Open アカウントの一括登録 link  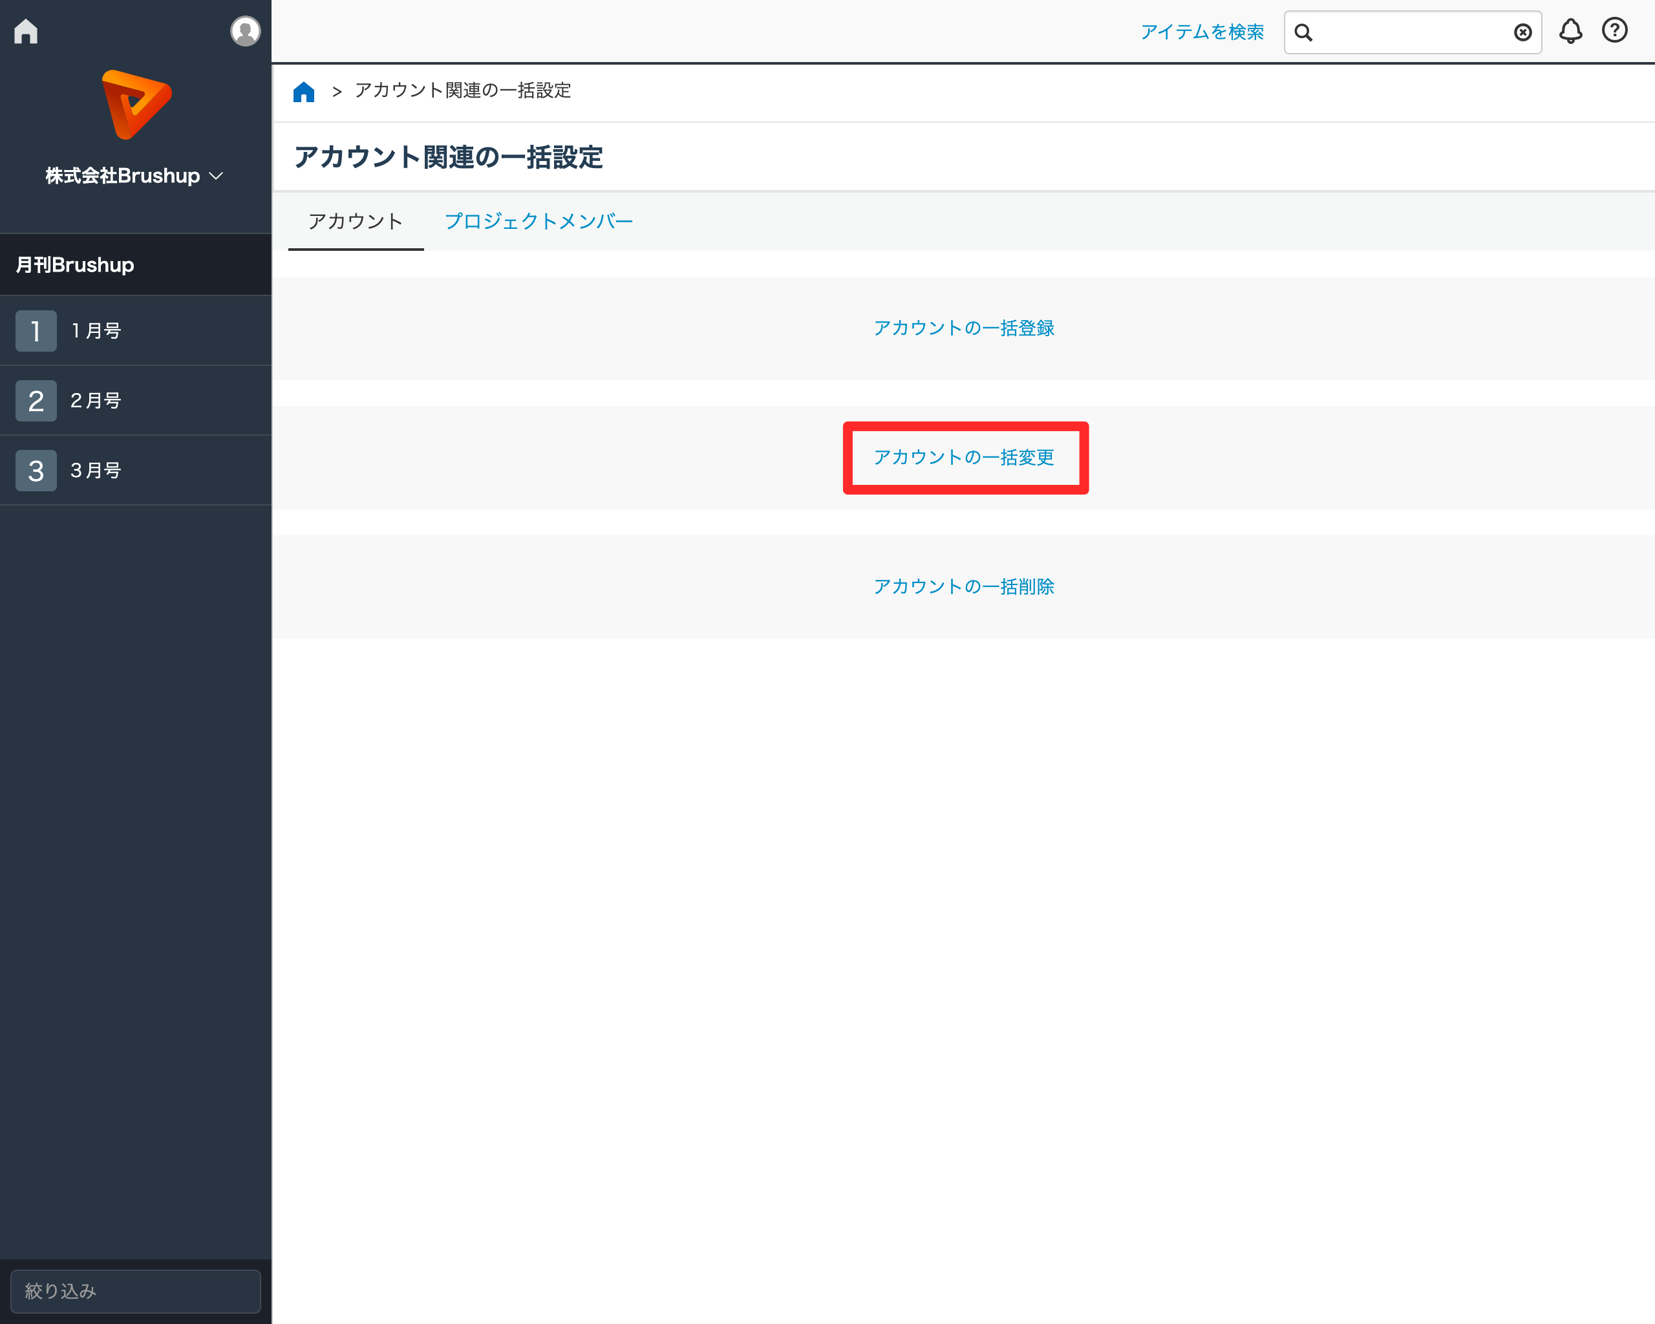tap(964, 328)
